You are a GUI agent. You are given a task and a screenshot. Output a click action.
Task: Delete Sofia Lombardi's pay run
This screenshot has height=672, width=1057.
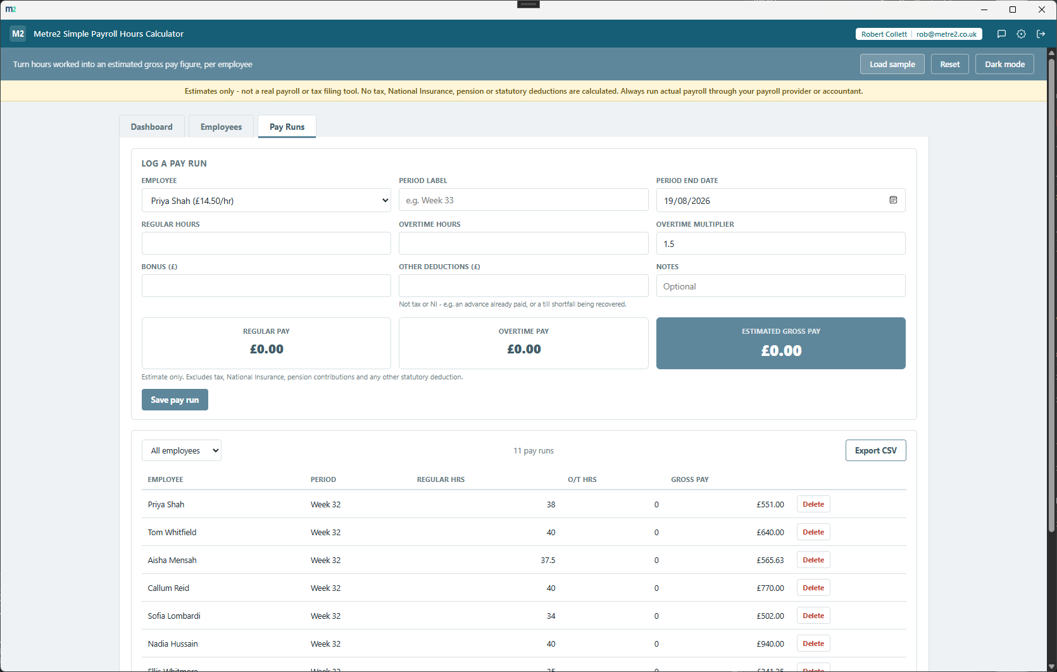tap(813, 616)
